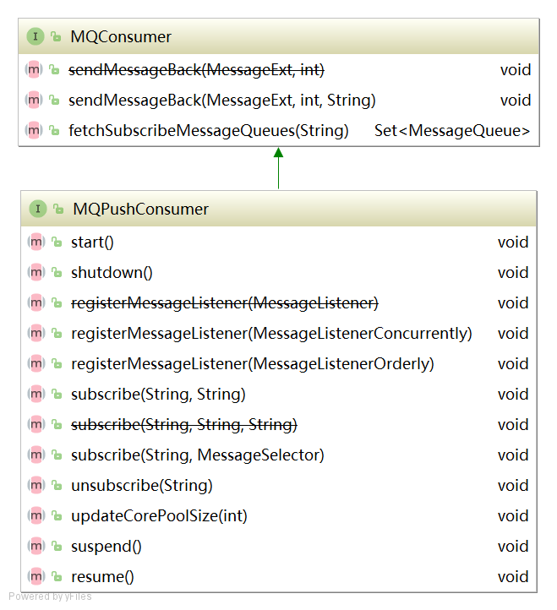The image size is (557, 610).
Task: Select registerMessageListener(MessageListenerOrderly) method
Action: [252, 364]
